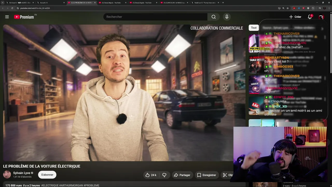Switch to 'Sir X sur X : ALERTE' tab
Image resolution: width=332 pixels, height=187 pixels.
pyautogui.click(x=20, y=3)
